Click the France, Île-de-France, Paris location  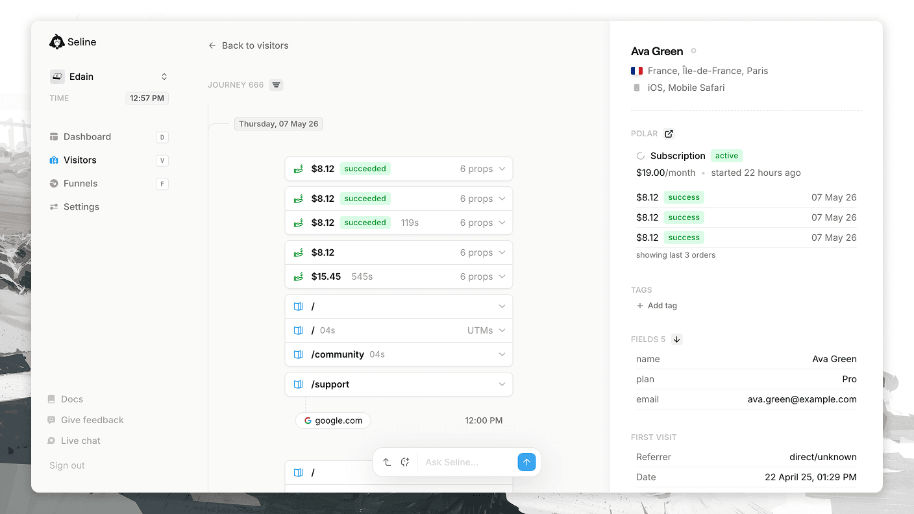[708, 71]
